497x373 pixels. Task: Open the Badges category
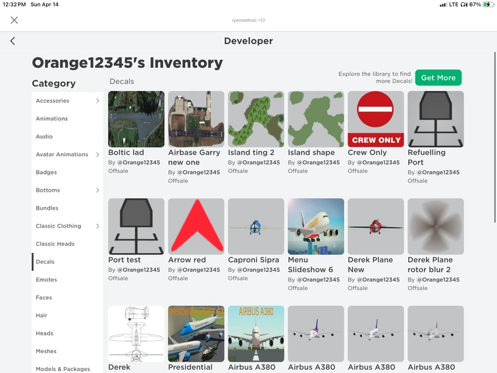coord(47,173)
